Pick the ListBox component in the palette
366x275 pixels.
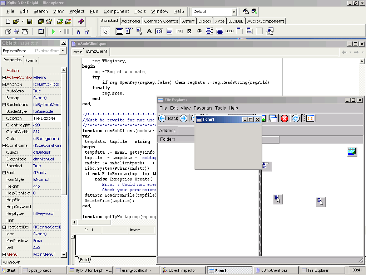(x=209, y=31)
